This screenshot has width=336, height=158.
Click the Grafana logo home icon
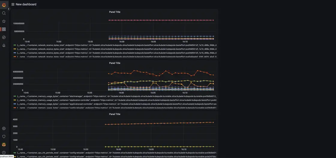pos(4,5)
